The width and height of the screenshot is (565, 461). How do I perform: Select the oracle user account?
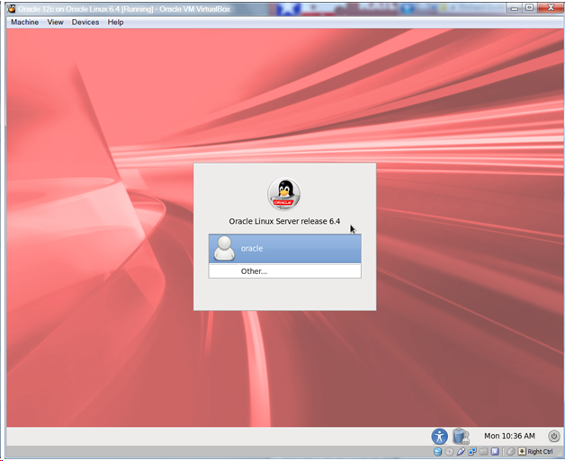coord(284,248)
